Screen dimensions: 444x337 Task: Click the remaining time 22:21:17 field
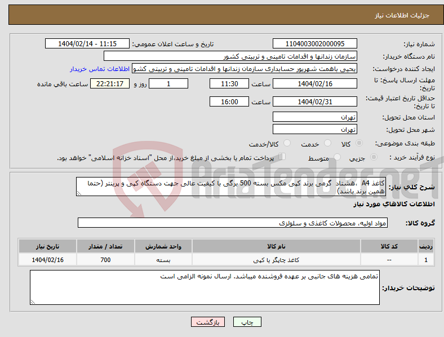[110, 83]
